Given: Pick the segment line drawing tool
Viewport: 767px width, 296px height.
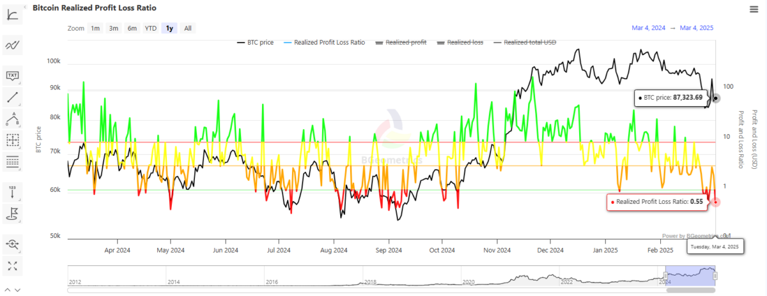Looking at the screenshot, I should pos(13,97).
